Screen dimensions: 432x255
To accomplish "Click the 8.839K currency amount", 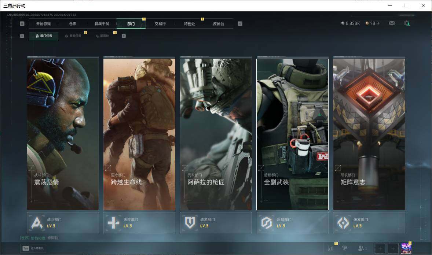I will point(353,23).
